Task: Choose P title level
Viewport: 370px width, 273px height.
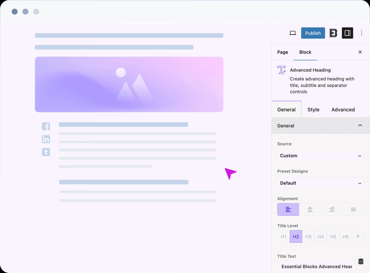Action: 358,237
